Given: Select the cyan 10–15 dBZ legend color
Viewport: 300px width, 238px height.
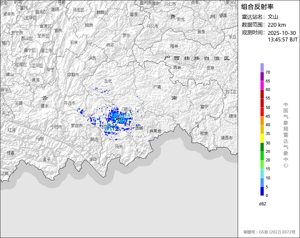Looking at the screenshot, I should 262,173.
